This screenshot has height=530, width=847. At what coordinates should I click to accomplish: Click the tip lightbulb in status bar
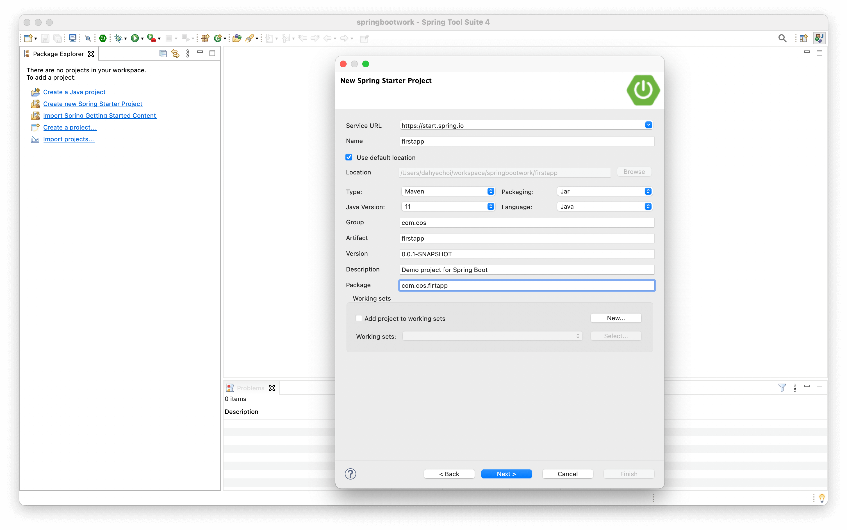(822, 498)
